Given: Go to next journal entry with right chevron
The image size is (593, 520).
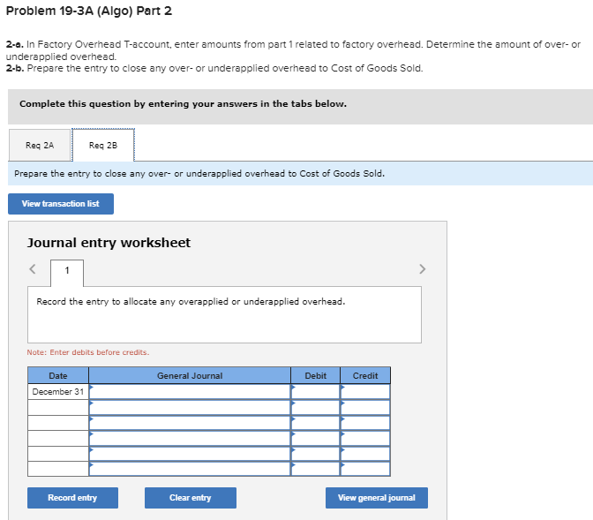Looking at the screenshot, I should [423, 269].
